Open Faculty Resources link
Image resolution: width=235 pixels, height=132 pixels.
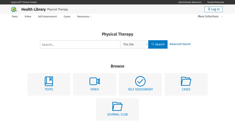[x=216, y=2]
